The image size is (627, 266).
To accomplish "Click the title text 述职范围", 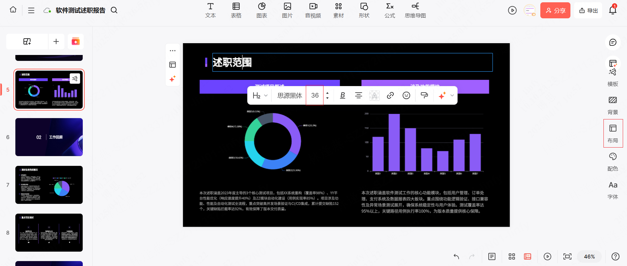I will tap(232, 62).
